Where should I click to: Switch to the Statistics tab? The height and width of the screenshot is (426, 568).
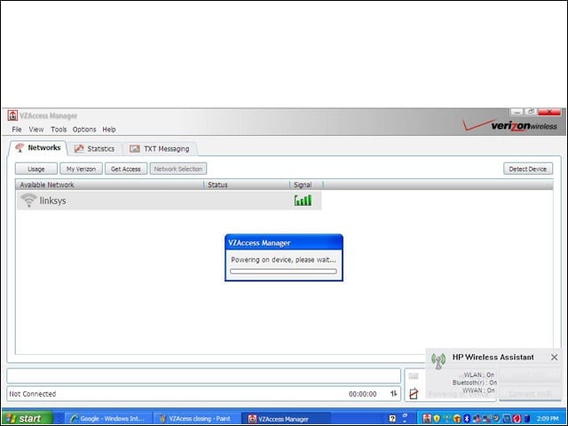point(94,148)
